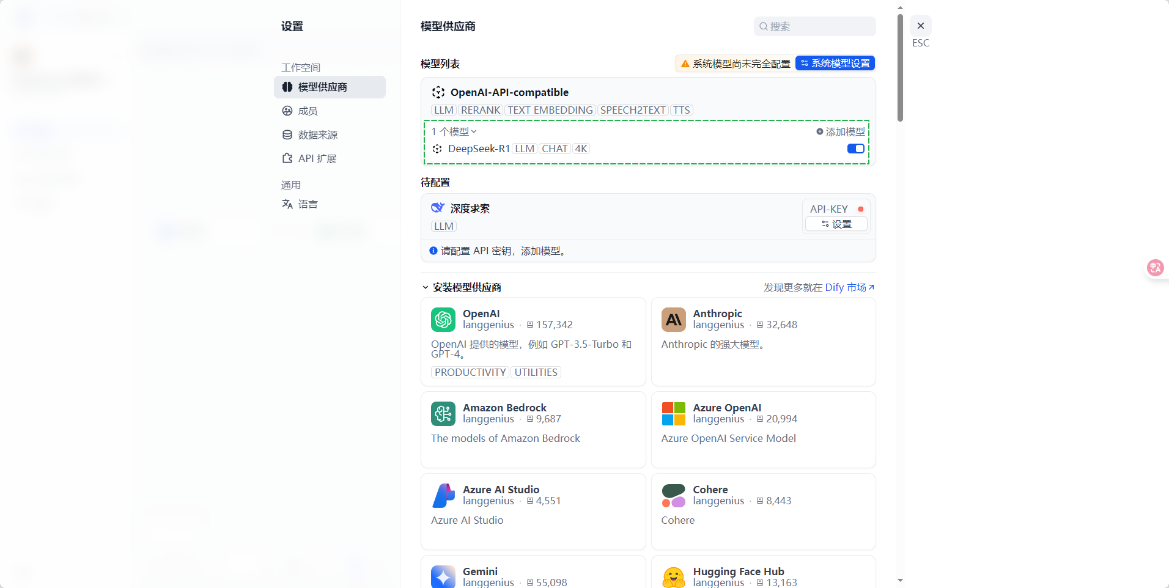
Task: Open the Cohere provider card title
Action: coord(710,490)
